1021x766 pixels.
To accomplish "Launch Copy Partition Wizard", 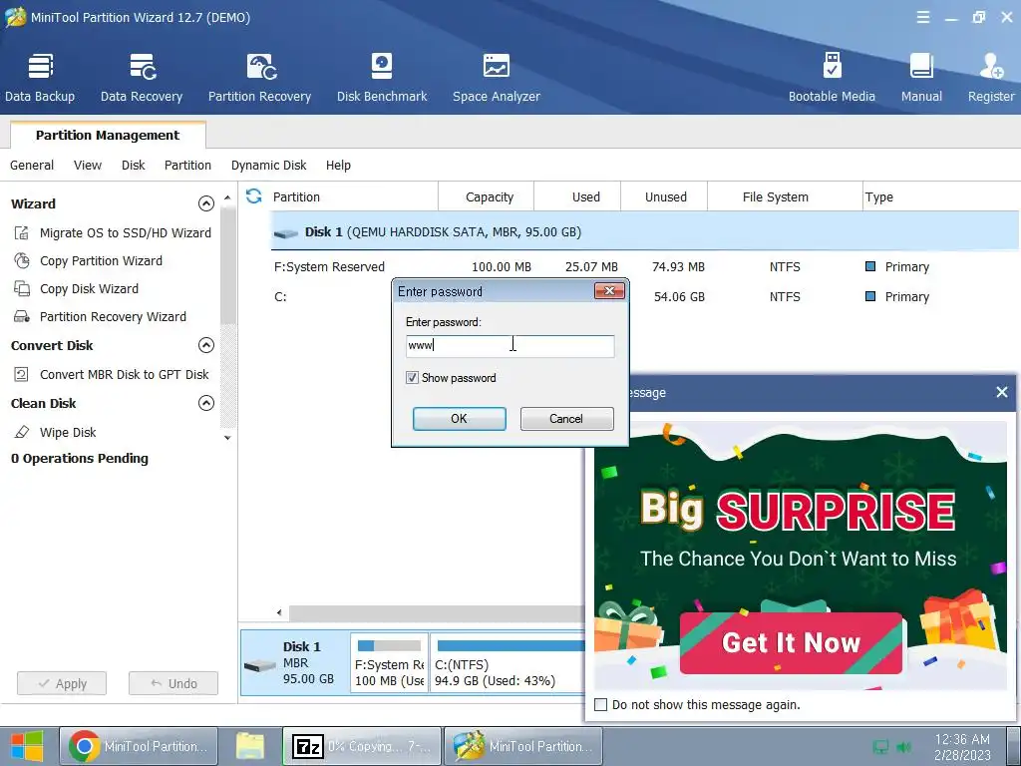I will 89,260.
